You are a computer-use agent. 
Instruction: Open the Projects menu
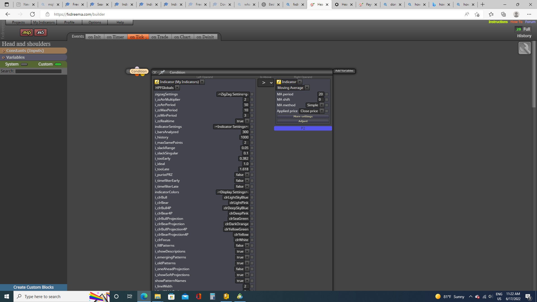[18, 22]
